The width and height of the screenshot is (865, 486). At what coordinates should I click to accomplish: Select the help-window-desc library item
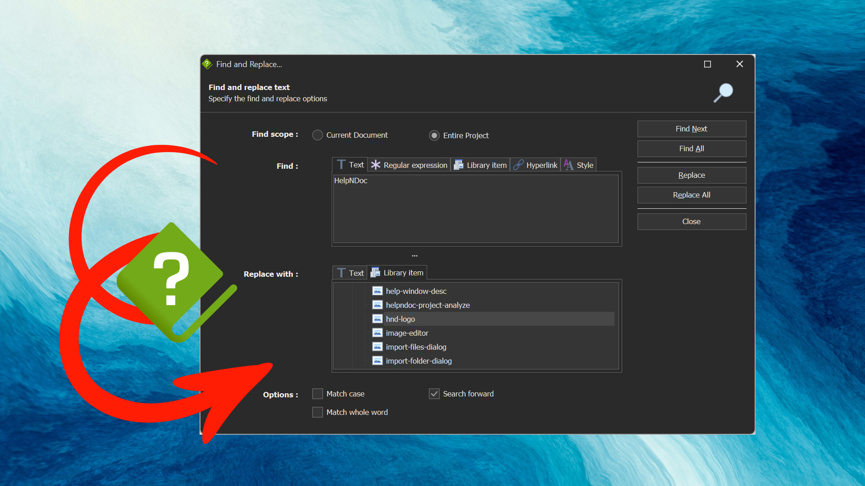pos(416,291)
